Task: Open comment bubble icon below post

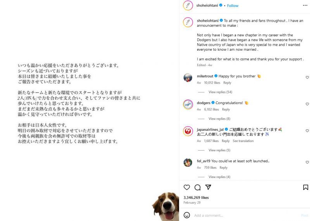Action: click(197, 187)
